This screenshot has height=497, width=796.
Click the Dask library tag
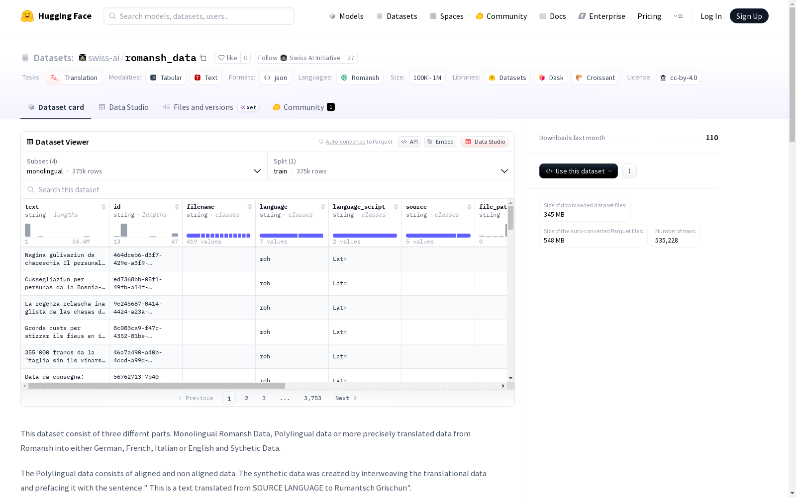pyautogui.click(x=551, y=78)
